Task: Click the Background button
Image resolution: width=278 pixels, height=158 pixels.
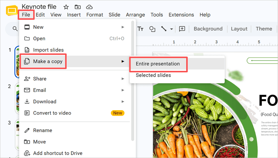Action: coord(208,29)
